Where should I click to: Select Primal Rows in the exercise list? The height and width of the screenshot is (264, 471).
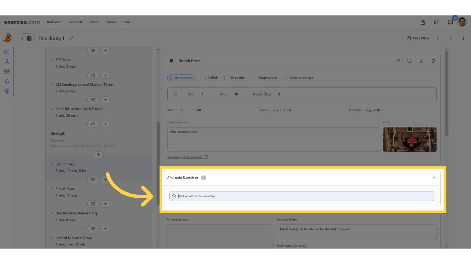pos(99,192)
